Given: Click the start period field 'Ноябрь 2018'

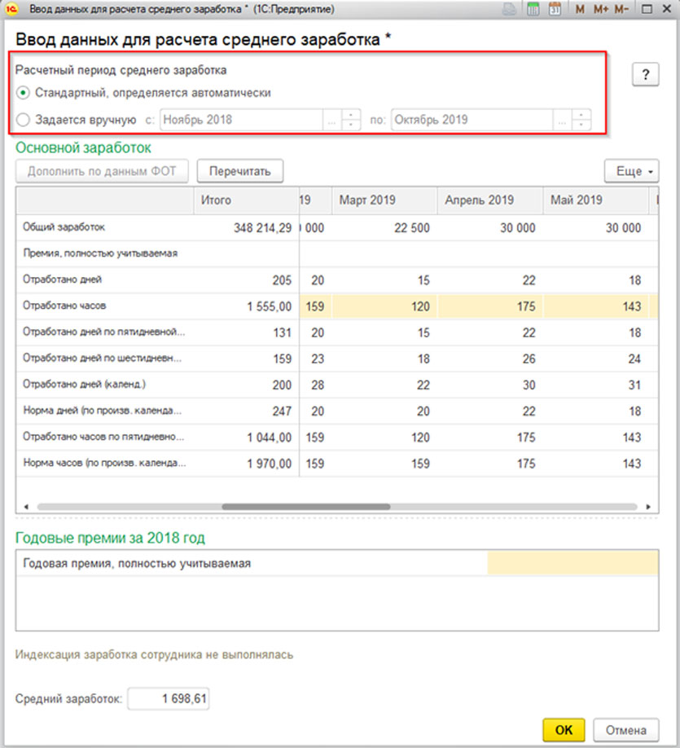Looking at the screenshot, I should tap(241, 120).
